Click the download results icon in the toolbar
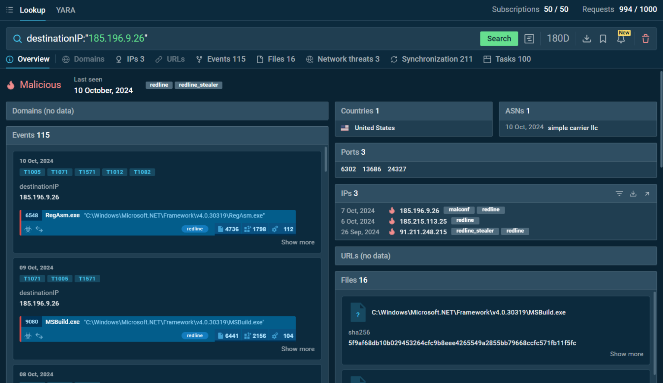 pos(587,38)
